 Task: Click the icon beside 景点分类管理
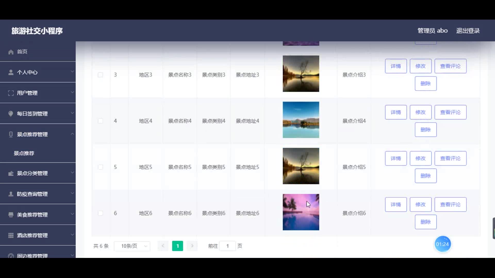tap(11, 173)
